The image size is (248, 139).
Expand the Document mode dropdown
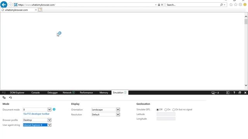tap(49, 110)
